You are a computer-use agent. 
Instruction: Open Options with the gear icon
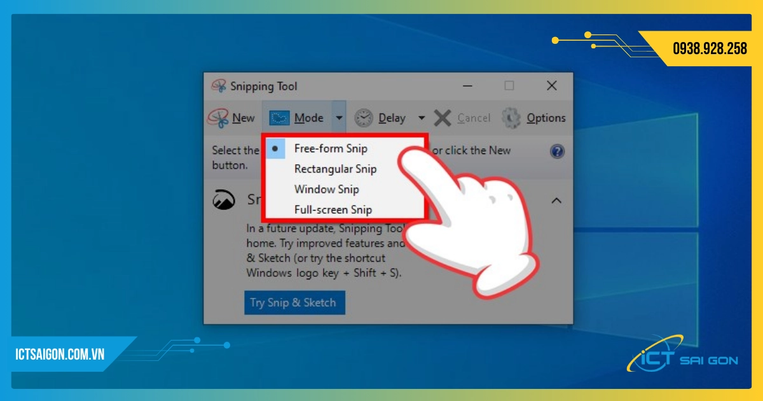click(x=533, y=118)
